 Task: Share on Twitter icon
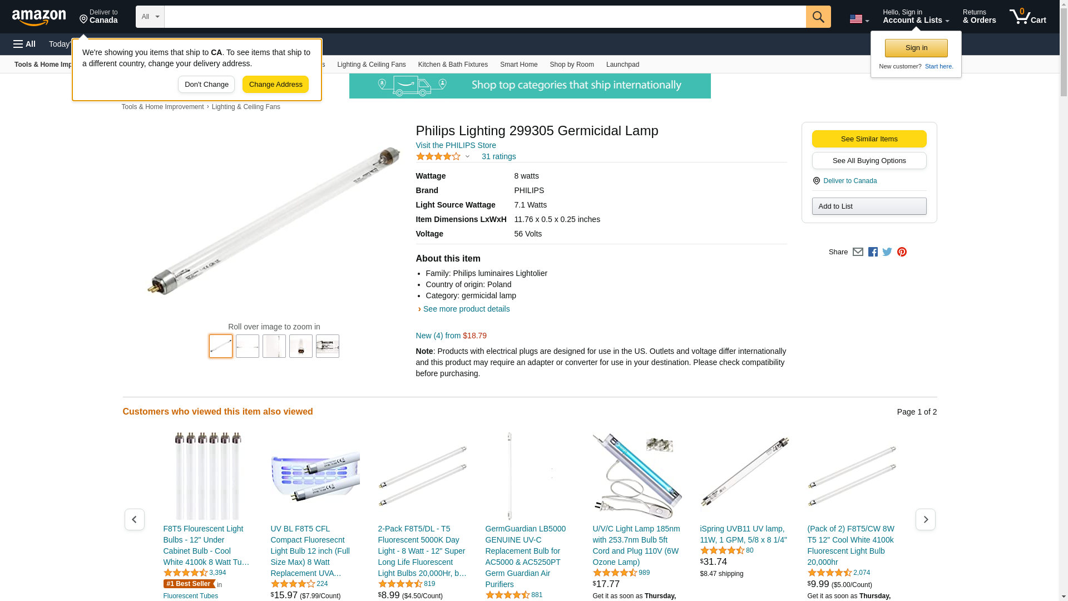(887, 252)
